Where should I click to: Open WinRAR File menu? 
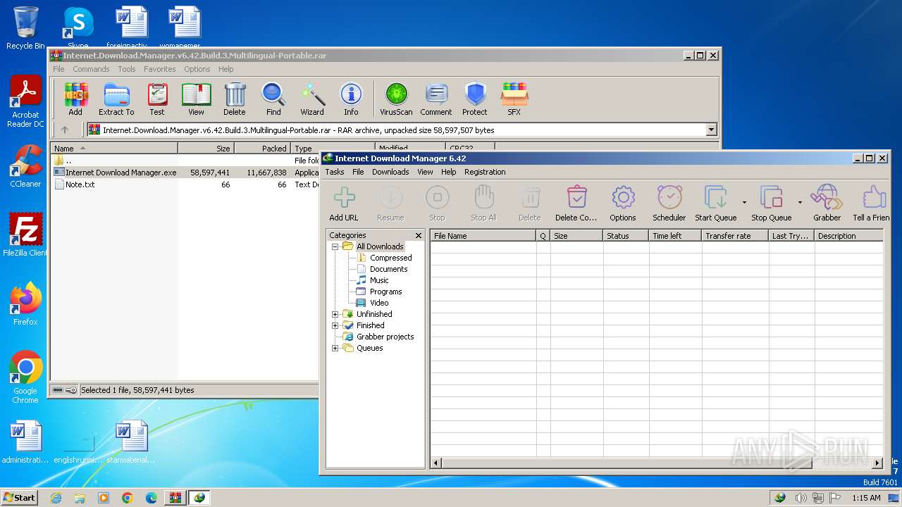click(x=58, y=69)
